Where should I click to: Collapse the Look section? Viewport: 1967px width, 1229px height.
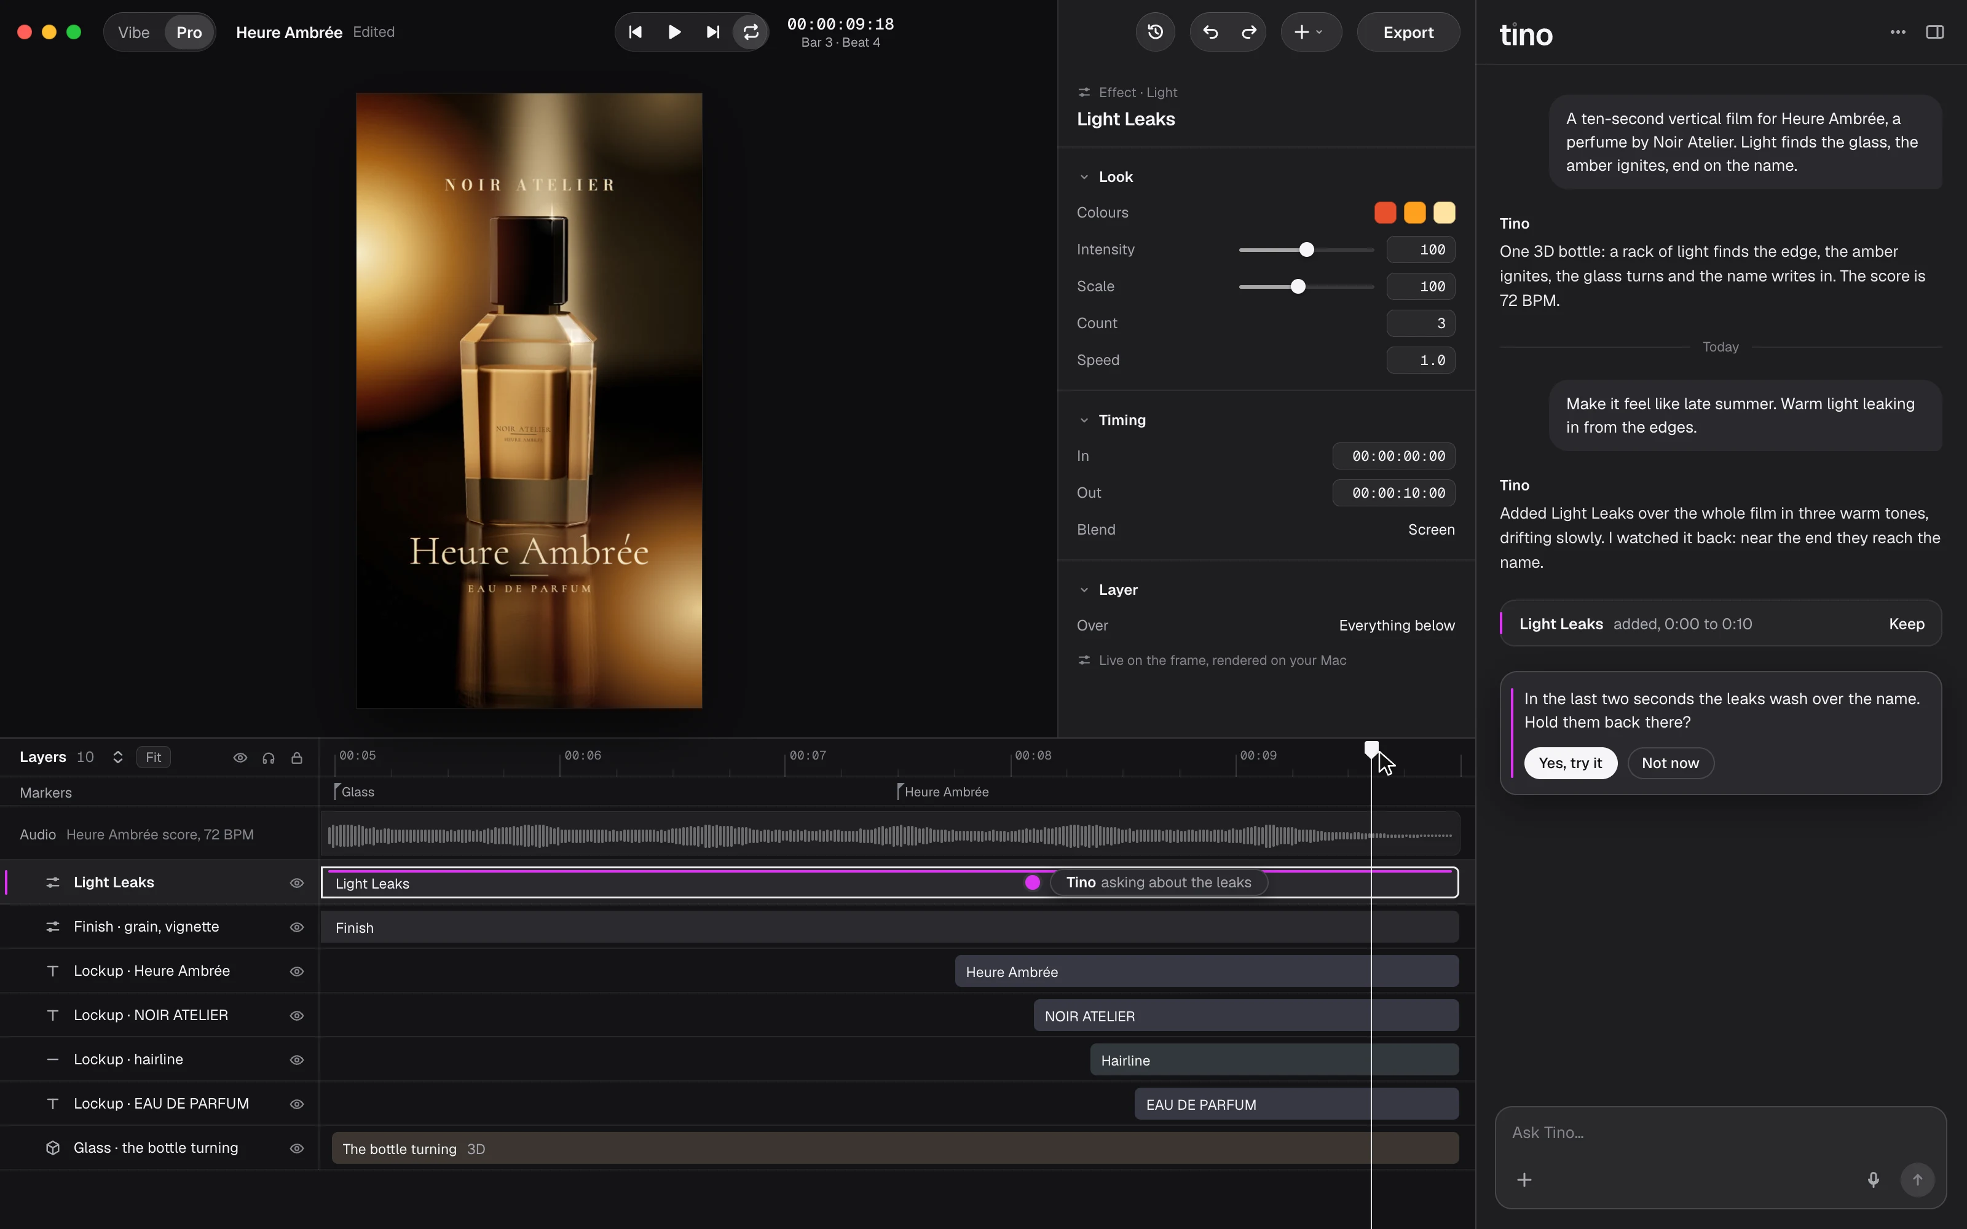[x=1084, y=177]
